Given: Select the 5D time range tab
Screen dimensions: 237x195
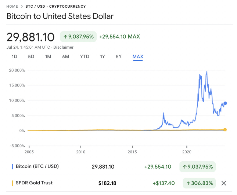Looking at the screenshot, I should tap(31, 56).
